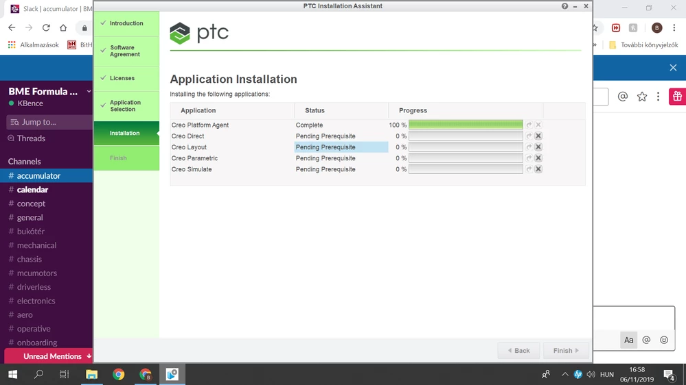Click the Creo Simulate empty progress bar
The height and width of the screenshot is (385, 686).
click(466, 169)
